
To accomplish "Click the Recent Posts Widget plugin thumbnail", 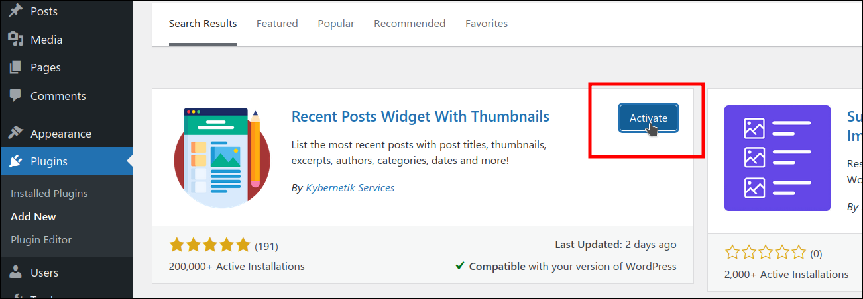I will [222, 158].
